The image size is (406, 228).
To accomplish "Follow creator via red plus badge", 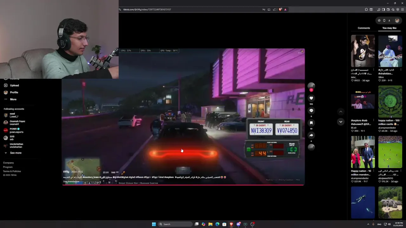I will point(311,90).
